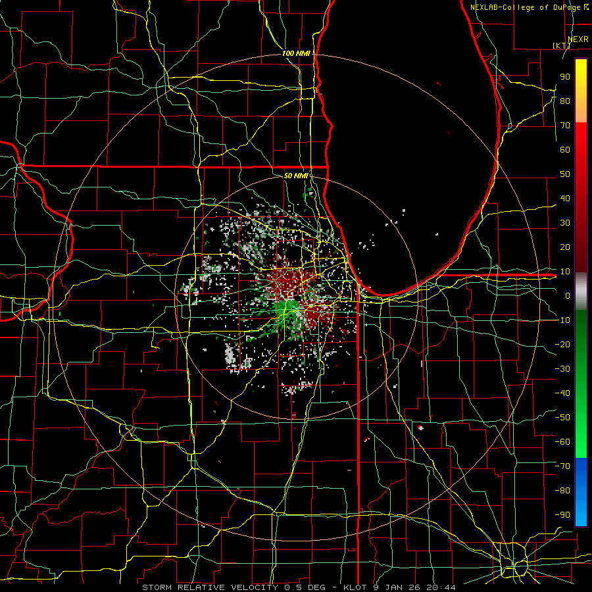The image size is (592, 592).
Task: Click the -90 knots scale label
Action: pyautogui.click(x=562, y=514)
